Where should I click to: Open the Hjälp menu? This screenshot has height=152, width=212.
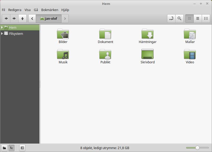[x=65, y=10]
